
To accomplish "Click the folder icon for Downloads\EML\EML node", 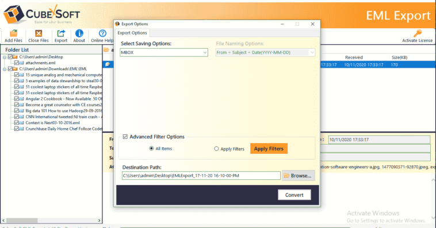I will point(15,68).
